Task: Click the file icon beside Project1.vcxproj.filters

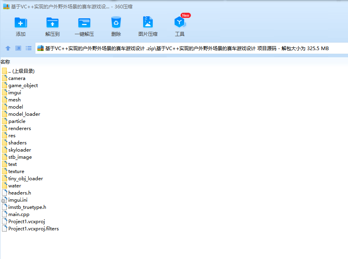Action: pyautogui.click(x=5, y=228)
